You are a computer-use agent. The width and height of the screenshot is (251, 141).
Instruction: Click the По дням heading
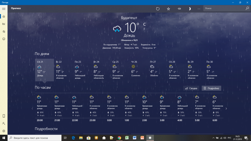tap(42, 54)
